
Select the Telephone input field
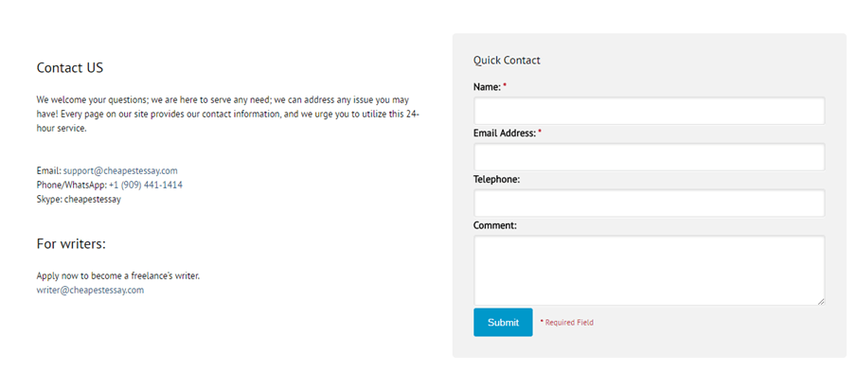[649, 203]
